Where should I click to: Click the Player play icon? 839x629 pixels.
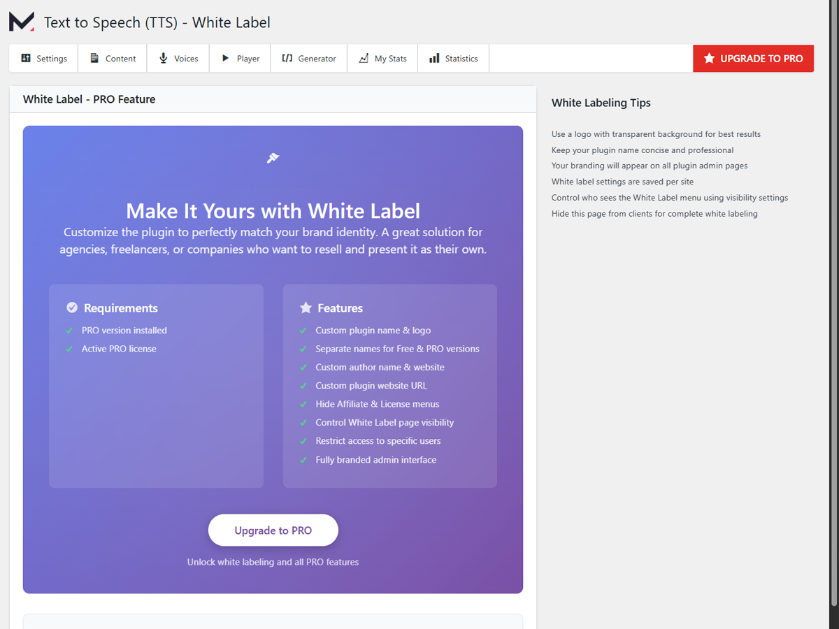225,58
